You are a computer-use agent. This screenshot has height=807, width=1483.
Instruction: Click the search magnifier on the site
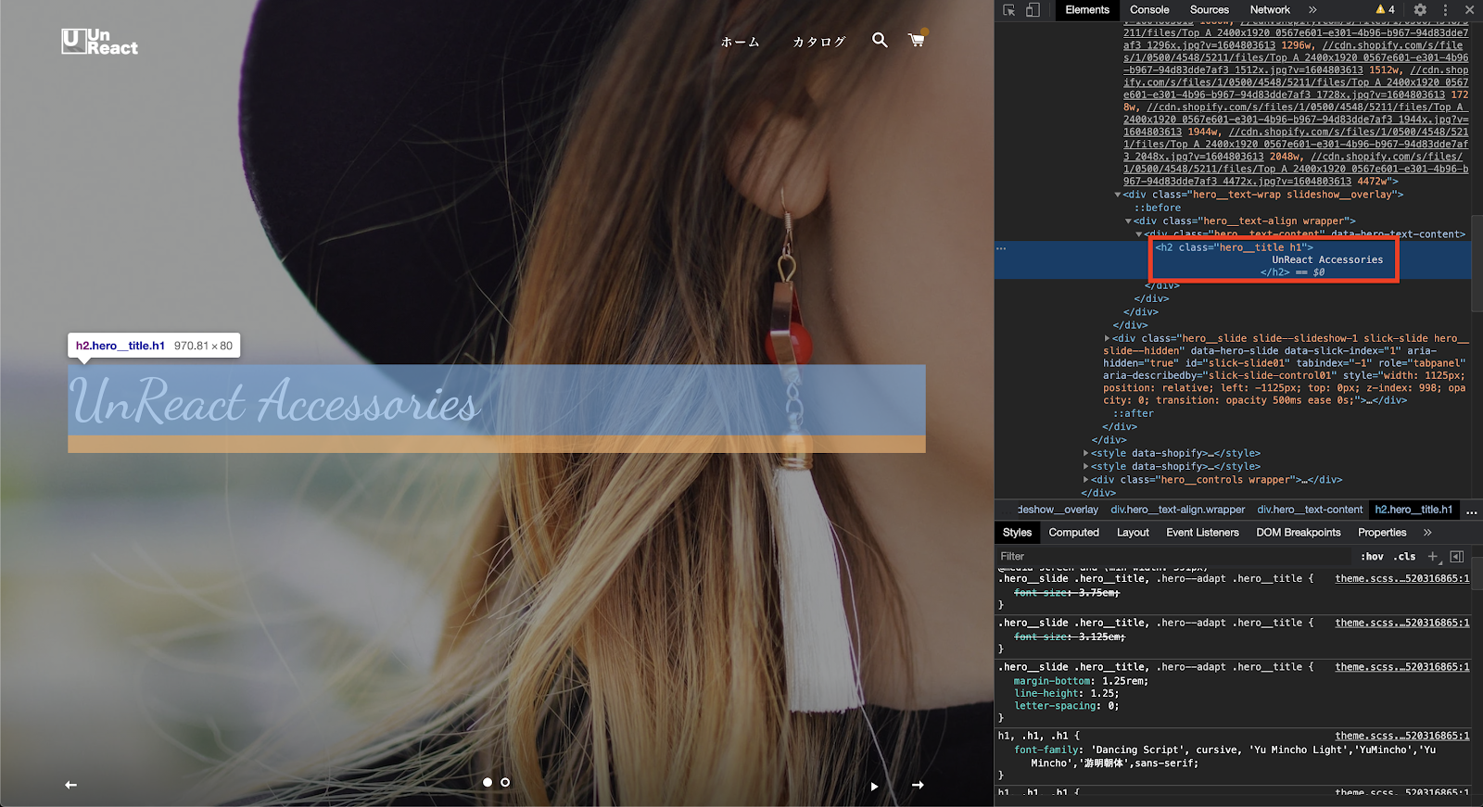pyautogui.click(x=880, y=40)
